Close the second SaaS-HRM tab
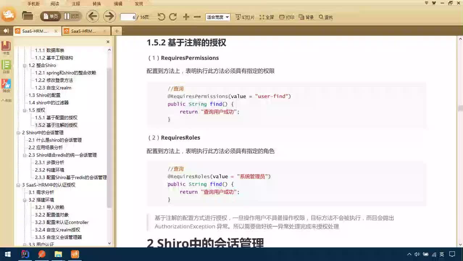The height and width of the screenshot is (261, 463). point(105,31)
